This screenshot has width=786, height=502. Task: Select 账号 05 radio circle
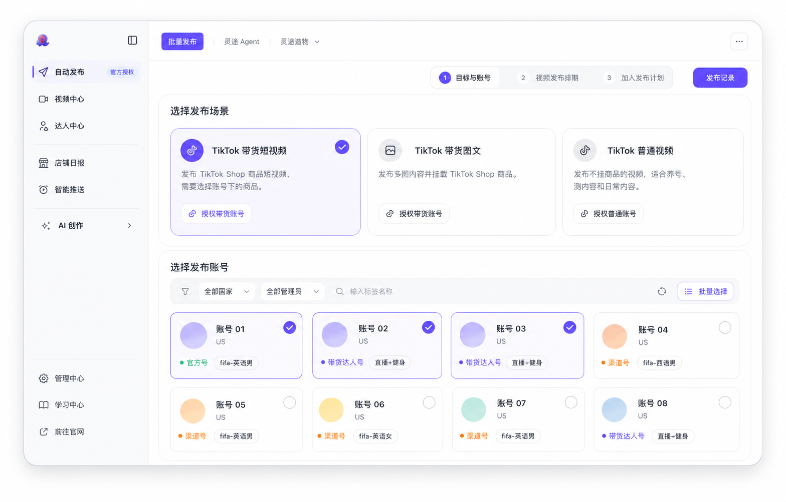click(x=290, y=402)
